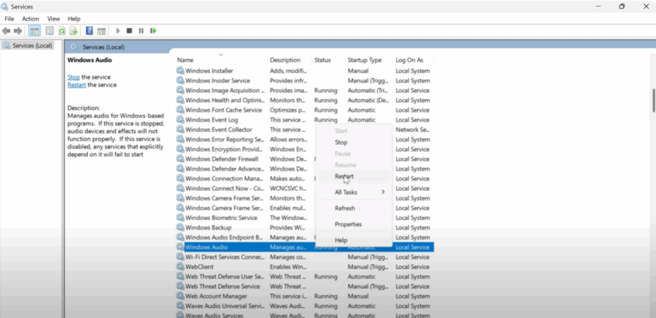Viewport: 656px width, 318px height.
Task: Click the Restart the service link
Action: [x=76, y=85]
